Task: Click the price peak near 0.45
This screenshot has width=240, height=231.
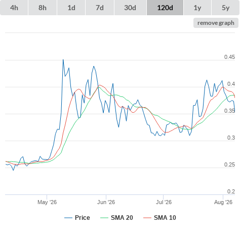Action: pos(63,60)
